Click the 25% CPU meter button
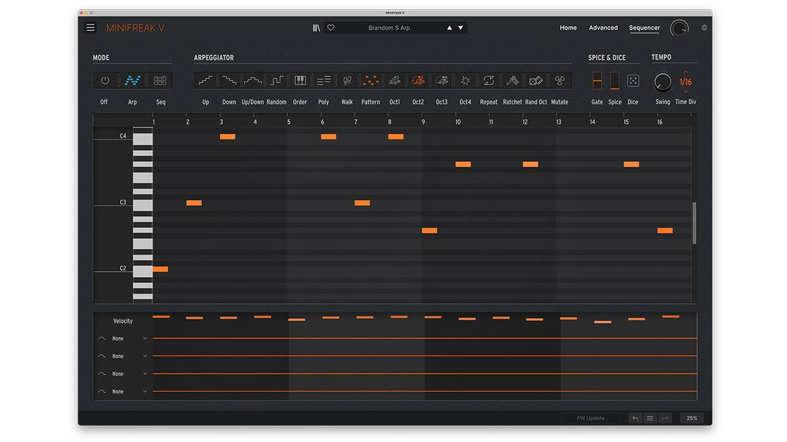 click(x=692, y=418)
